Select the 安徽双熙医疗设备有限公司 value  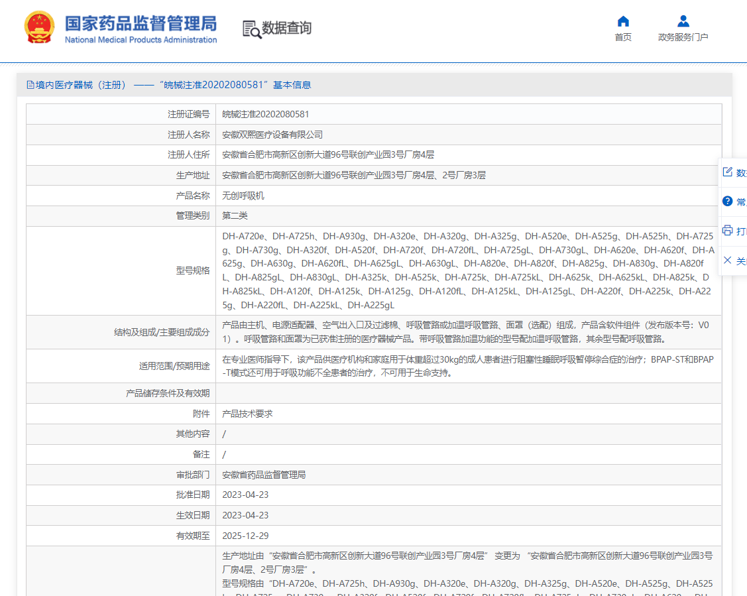pyautogui.click(x=272, y=135)
